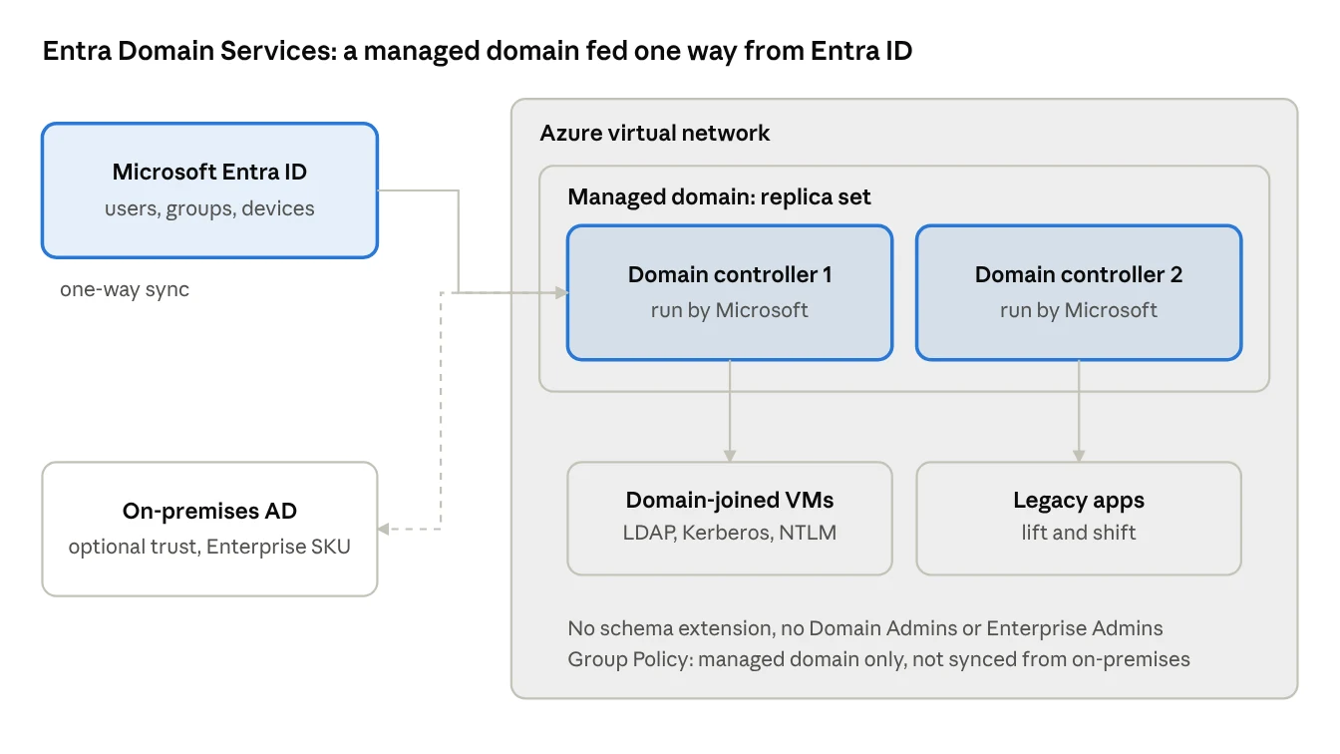
Task: Select the Microsoft Entra ID box
Action: [x=209, y=190]
